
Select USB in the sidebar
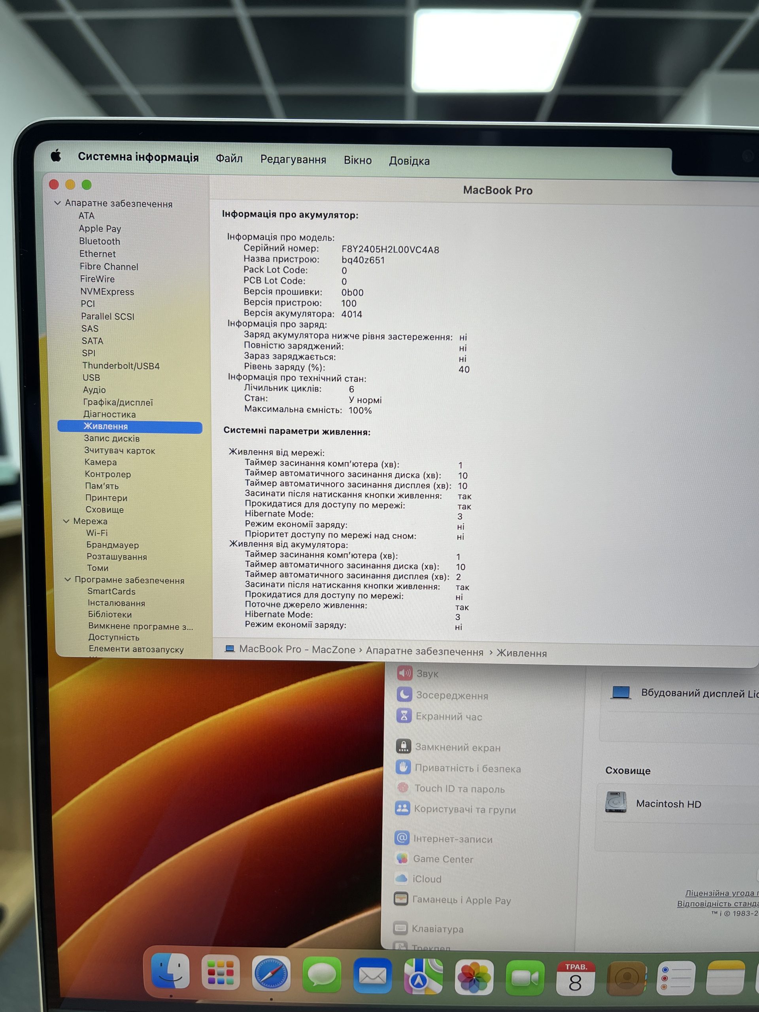coord(91,378)
